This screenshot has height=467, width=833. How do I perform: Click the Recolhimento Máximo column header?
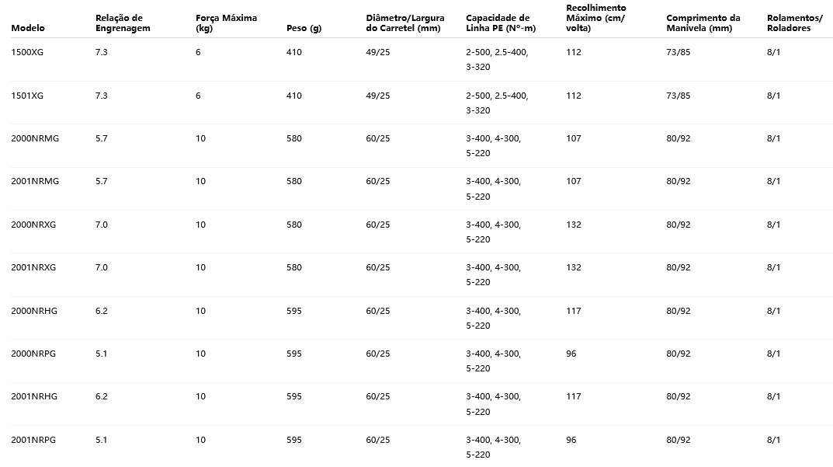tap(596, 18)
